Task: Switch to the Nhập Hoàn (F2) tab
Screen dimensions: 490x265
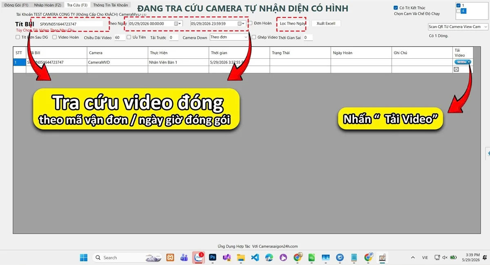Action: [47, 5]
